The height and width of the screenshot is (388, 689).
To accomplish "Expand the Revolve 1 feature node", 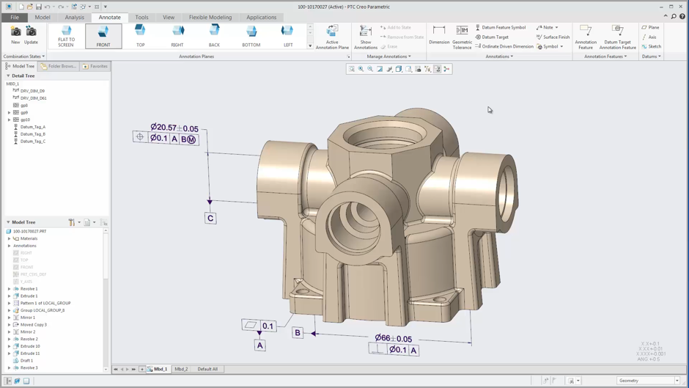I will [10, 289].
